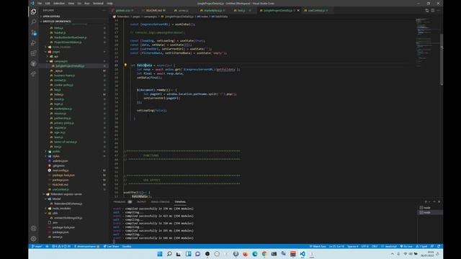The height and width of the screenshot is (259, 461).
Task: Open contact.js in the explorer
Action: pos(60,80)
